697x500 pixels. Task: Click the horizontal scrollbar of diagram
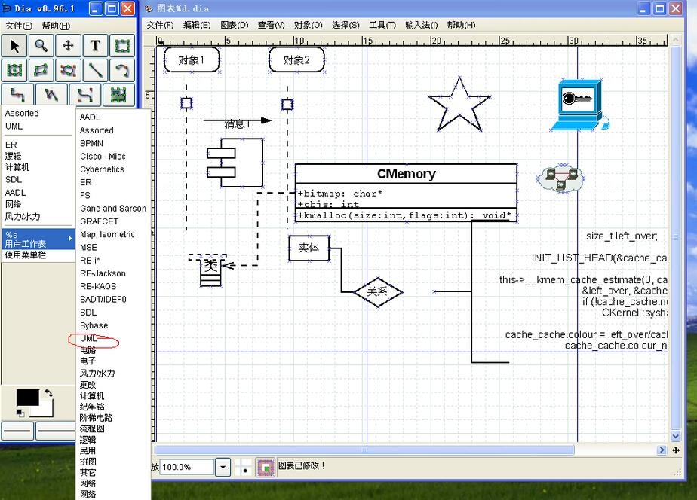(x=364, y=450)
